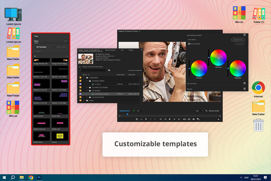Collapse the 00 WORLD FEEDS bin

click(x=87, y=81)
